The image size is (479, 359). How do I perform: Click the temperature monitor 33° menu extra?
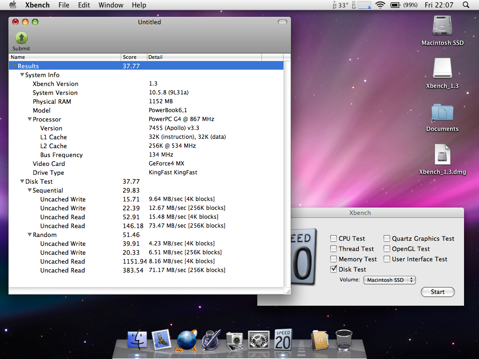pyautogui.click(x=341, y=5)
